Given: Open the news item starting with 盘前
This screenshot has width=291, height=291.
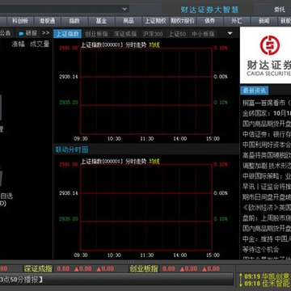Looking at the screenshot, I should pyautogui.click(x=267, y=218).
